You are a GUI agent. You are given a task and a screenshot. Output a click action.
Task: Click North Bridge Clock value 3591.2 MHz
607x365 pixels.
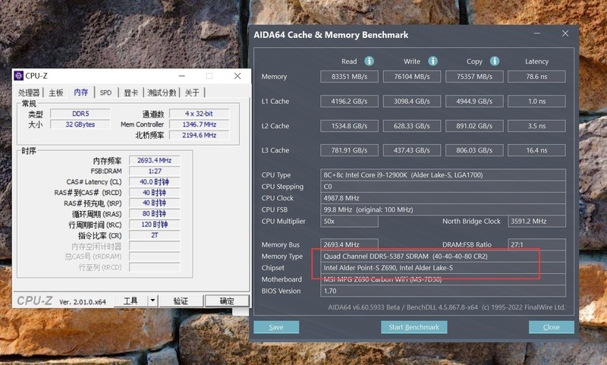tap(536, 222)
